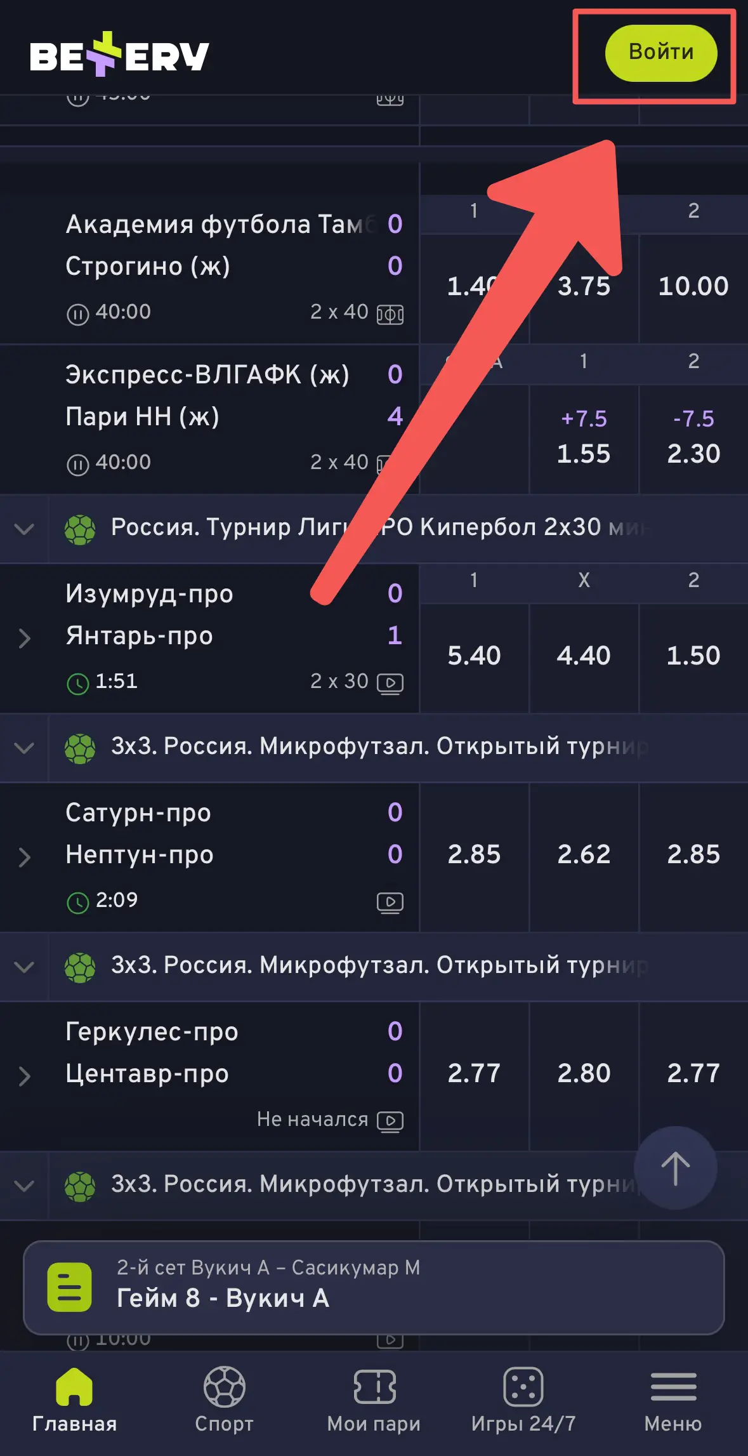The image size is (748, 1456).
Task: Open the Вукич – Сасикумар live ticker banner
Action: pos(374,1287)
